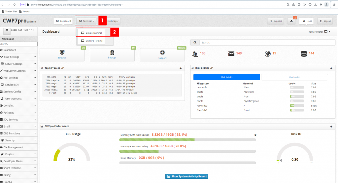
Task: Switch to Disk Details tab
Action: tap(226, 77)
